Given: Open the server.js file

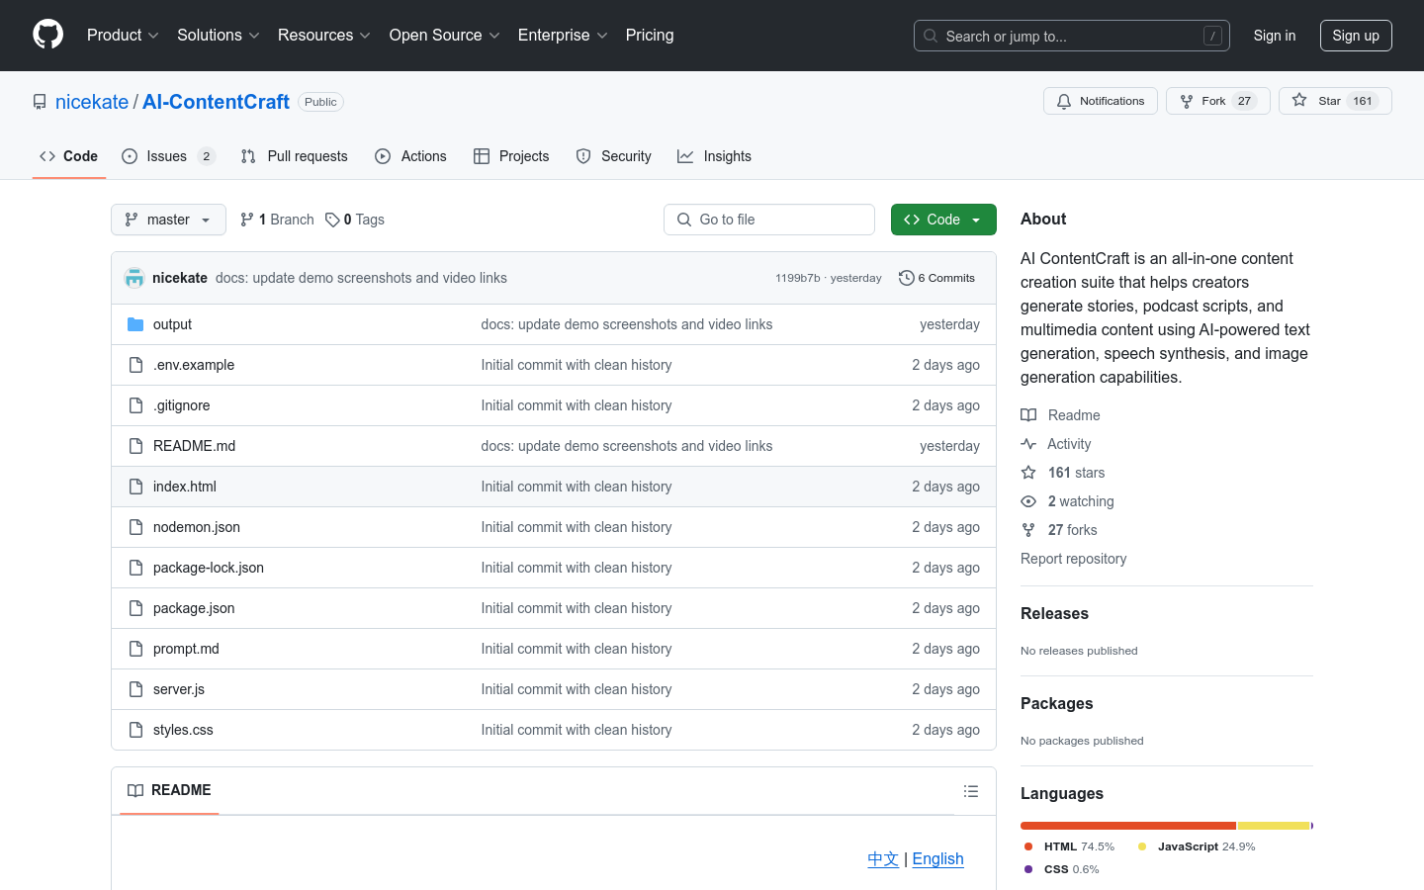Looking at the screenshot, I should point(179,689).
